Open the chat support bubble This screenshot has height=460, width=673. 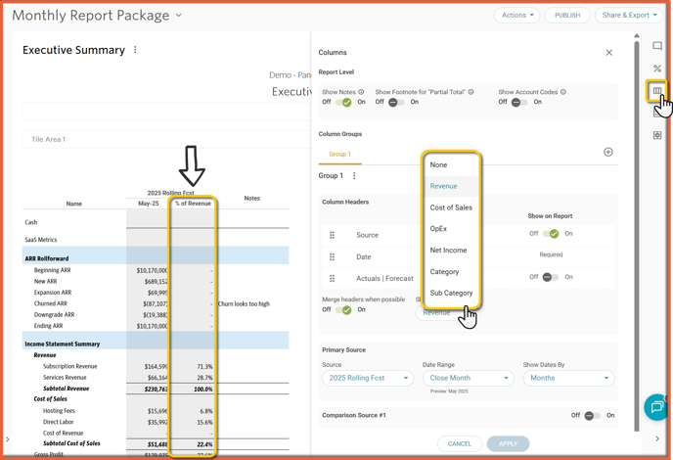655,407
